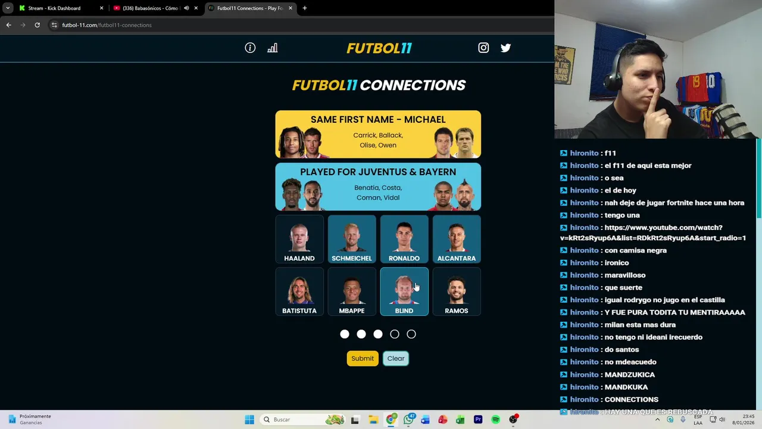Click the Clear button
Screen dimensions: 762x429
tap(396, 358)
